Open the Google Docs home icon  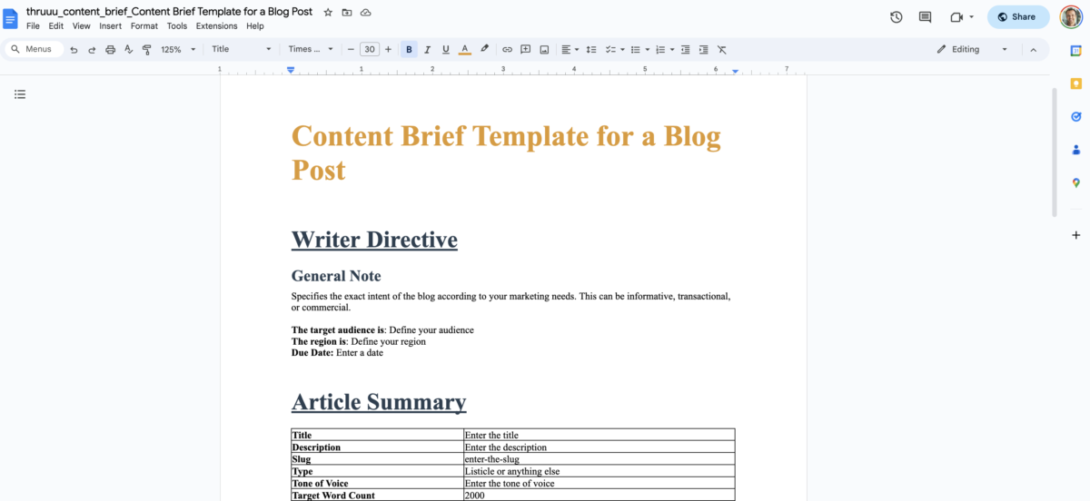tap(12, 17)
